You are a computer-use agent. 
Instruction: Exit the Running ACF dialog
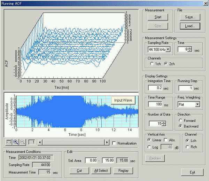192,172
